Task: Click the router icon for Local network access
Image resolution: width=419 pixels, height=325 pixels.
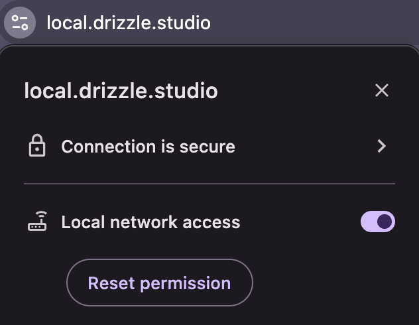Action: [x=37, y=222]
